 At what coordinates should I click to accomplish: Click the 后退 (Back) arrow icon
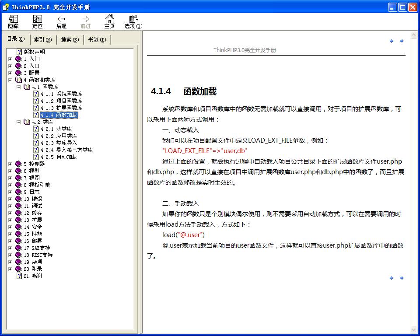point(62,19)
